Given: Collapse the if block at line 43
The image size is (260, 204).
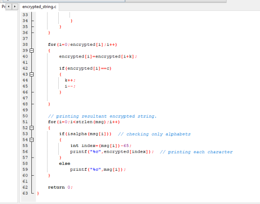Looking at the screenshot, I should (32, 74).
